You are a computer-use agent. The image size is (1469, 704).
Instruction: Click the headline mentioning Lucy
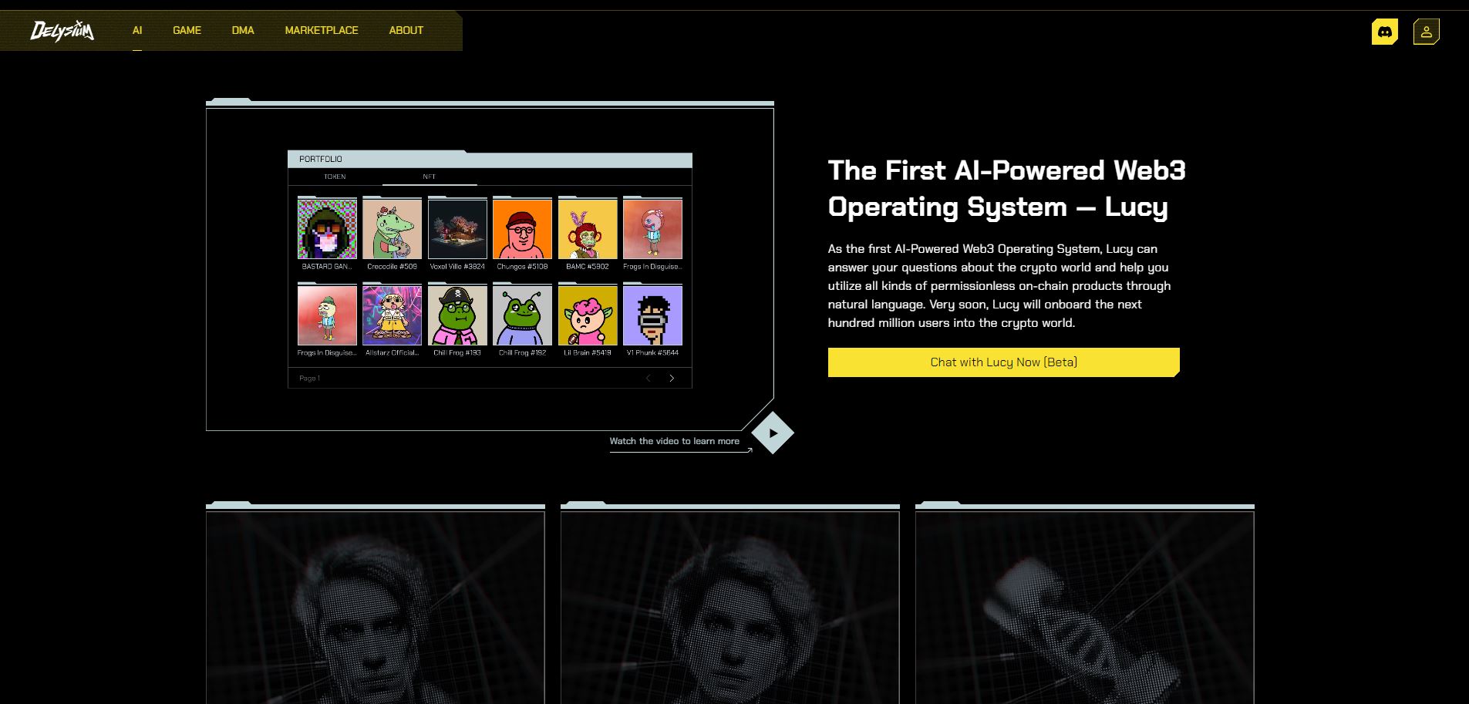[x=1006, y=189]
